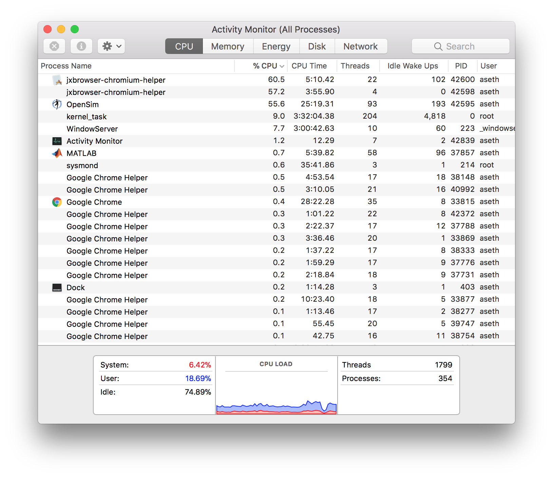Click the quit process (X) toolbar icon
Screen dimensions: 553x478
54,46
